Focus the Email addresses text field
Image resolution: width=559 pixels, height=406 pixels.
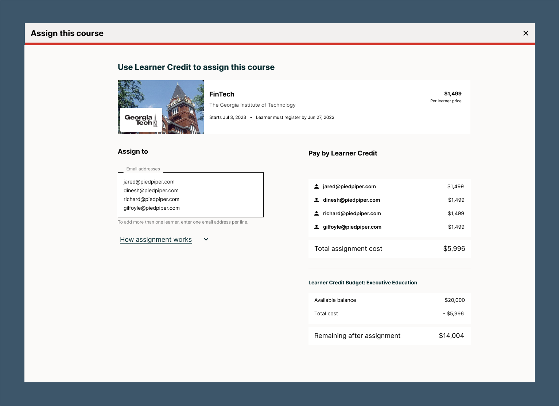[191, 195]
